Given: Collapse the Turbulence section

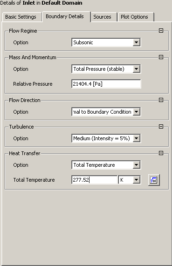Looking at the screenshot, I should tap(161, 127).
